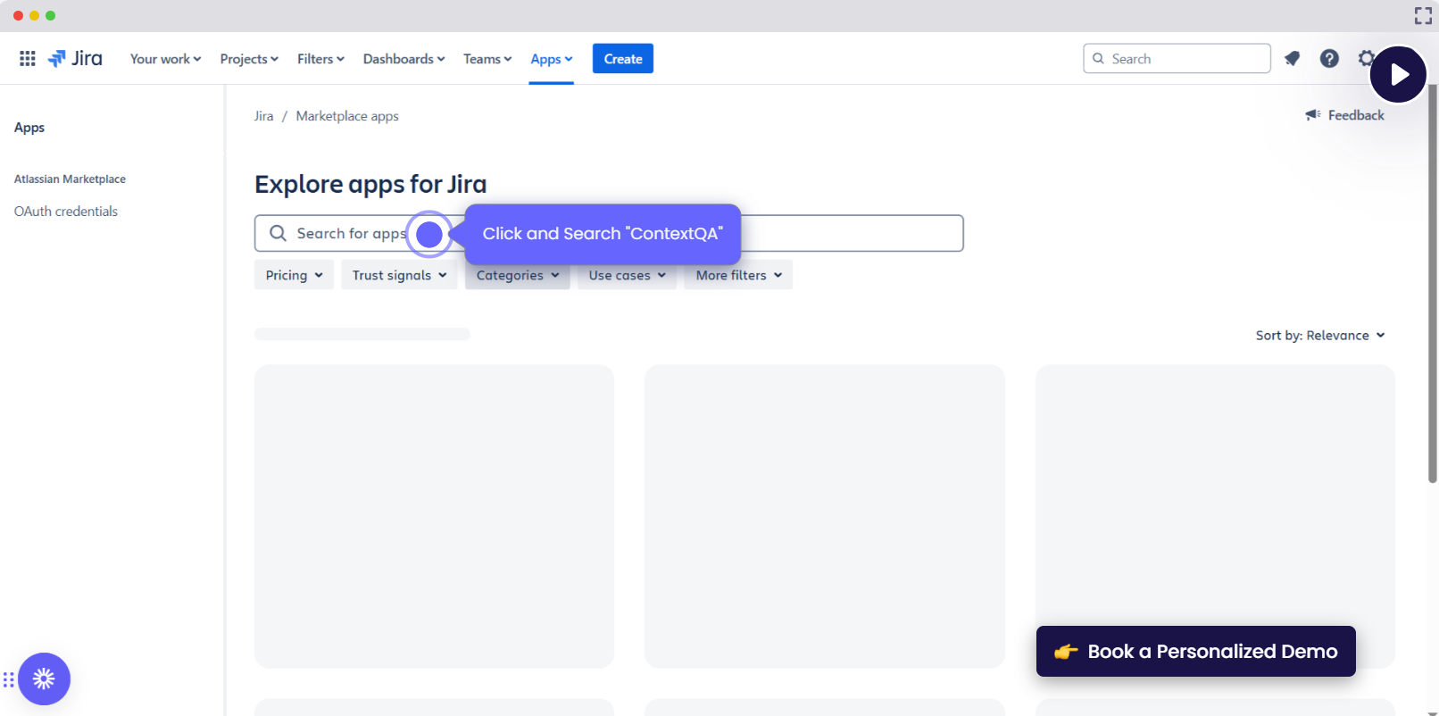Viewport: 1439px width, 716px height.
Task: Open the help question mark icon
Action: pyautogui.click(x=1329, y=59)
